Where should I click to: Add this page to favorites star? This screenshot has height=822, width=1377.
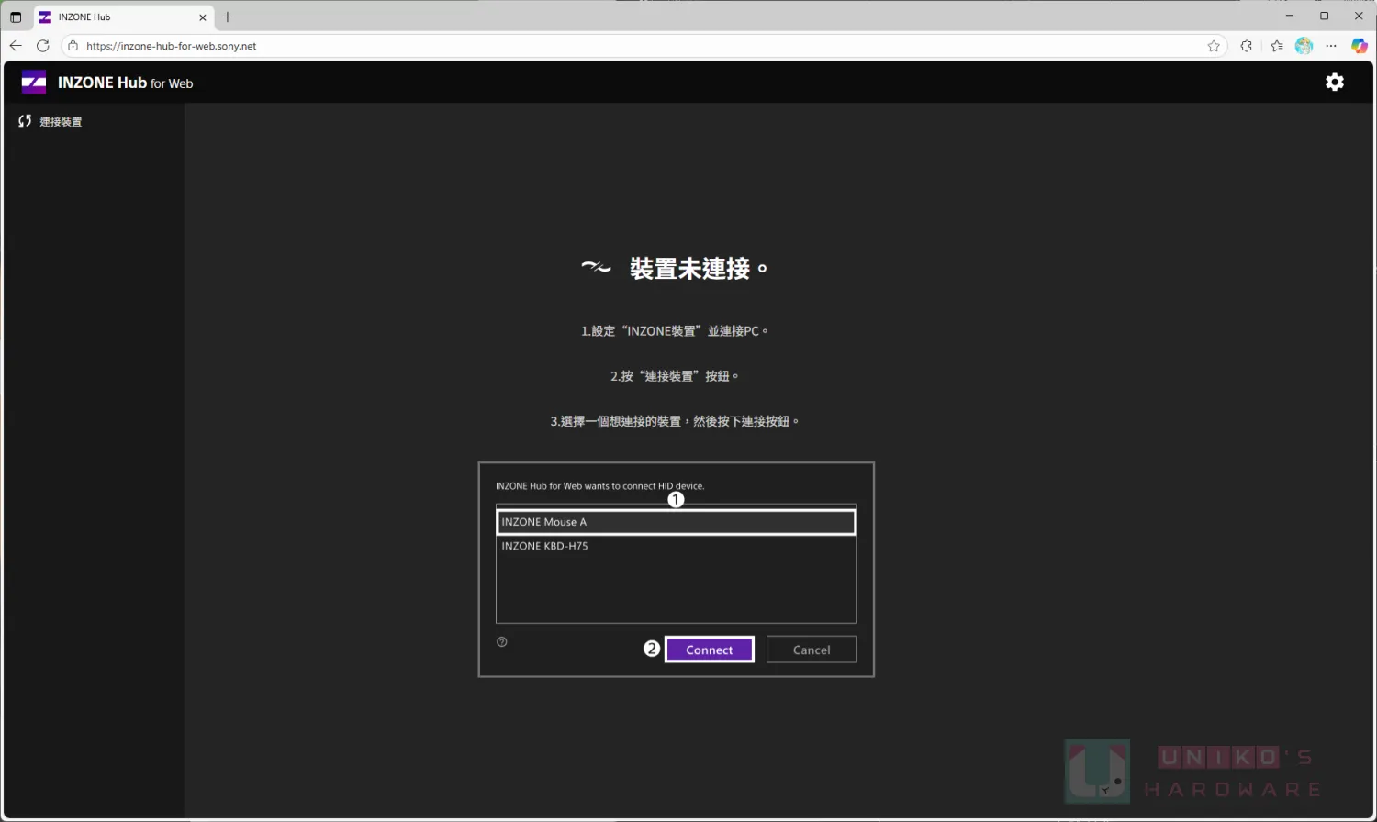pyautogui.click(x=1214, y=46)
